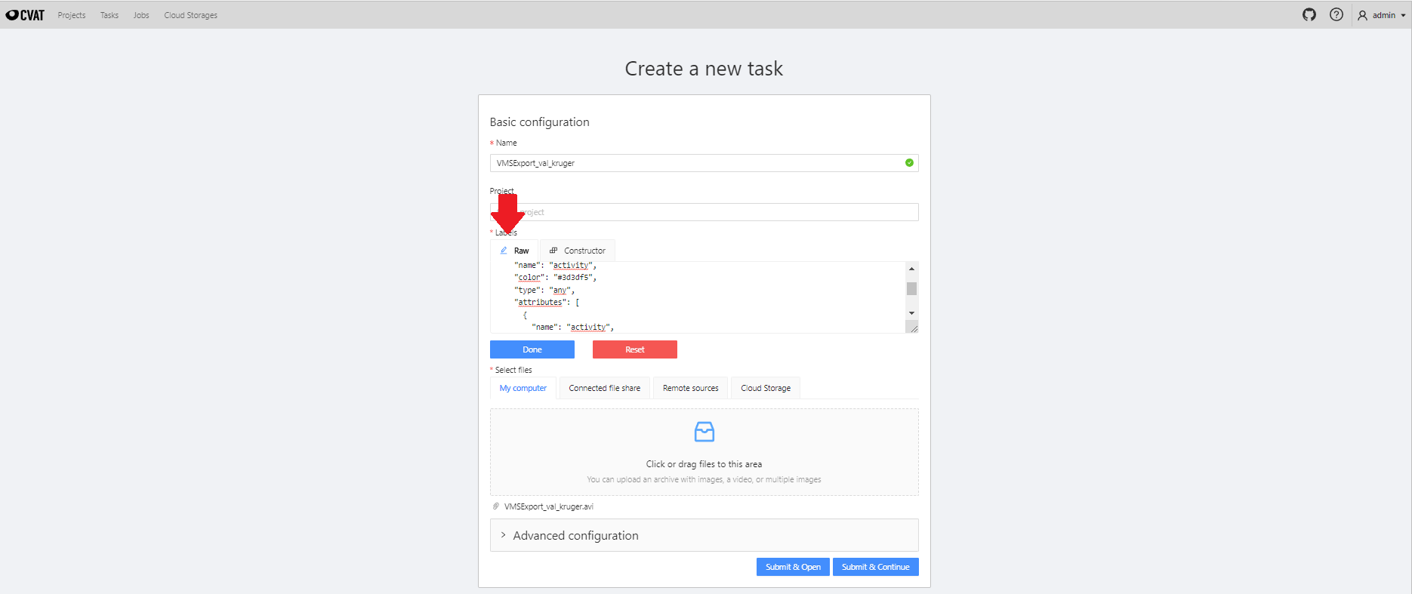Switch to the Constructor labels tab

[x=584, y=250]
